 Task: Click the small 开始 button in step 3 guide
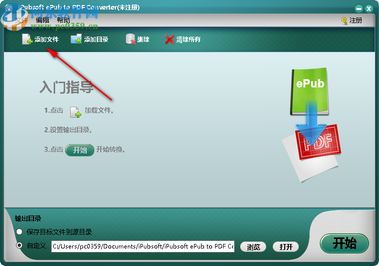point(80,150)
